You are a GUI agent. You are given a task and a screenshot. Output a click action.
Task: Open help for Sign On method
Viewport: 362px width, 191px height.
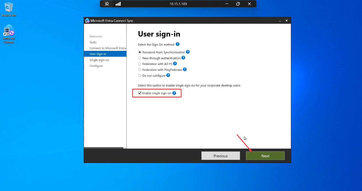pos(178,44)
